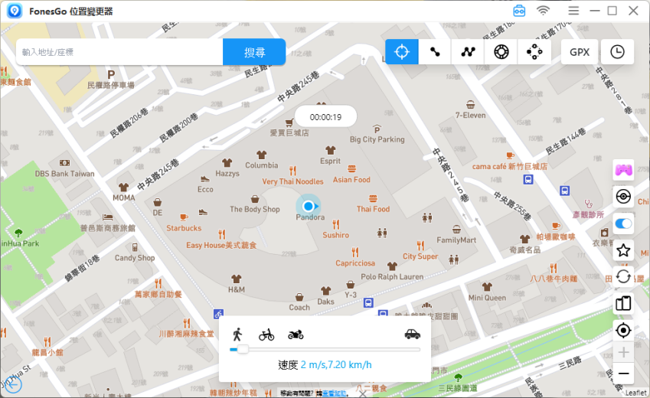Click the speed value 2 m/s,7.20 km/h
Viewport: 650px width, 398px height.
336,365
